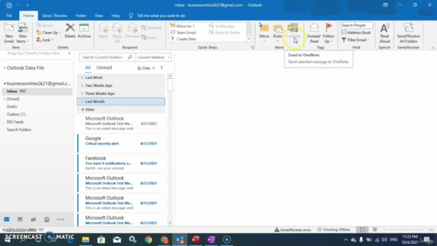Viewport: 437px width, 246px height.
Task: Click the Follow Up flag icon
Action: 328,27
